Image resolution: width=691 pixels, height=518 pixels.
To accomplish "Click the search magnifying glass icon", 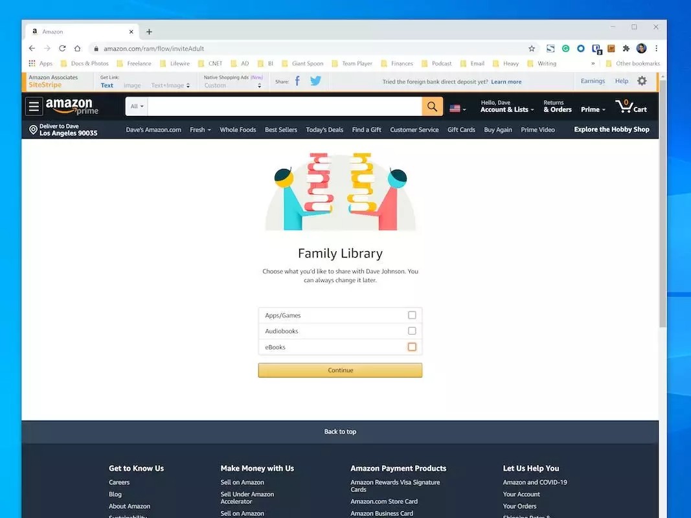I will (432, 106).
